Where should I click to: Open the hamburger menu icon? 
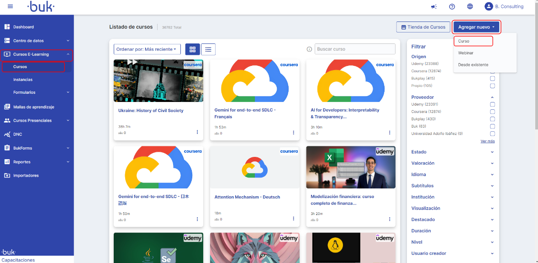tap(11, 6)
